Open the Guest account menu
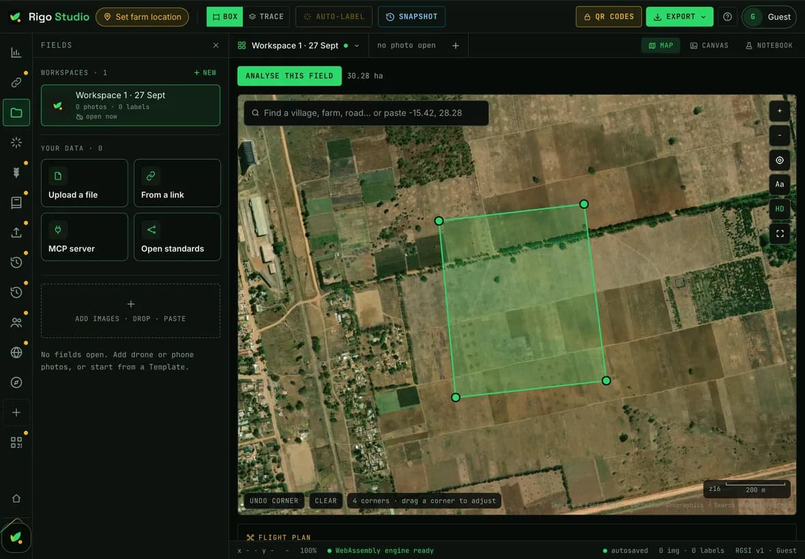This screenshot has height=559, width=805. point(769,17)
